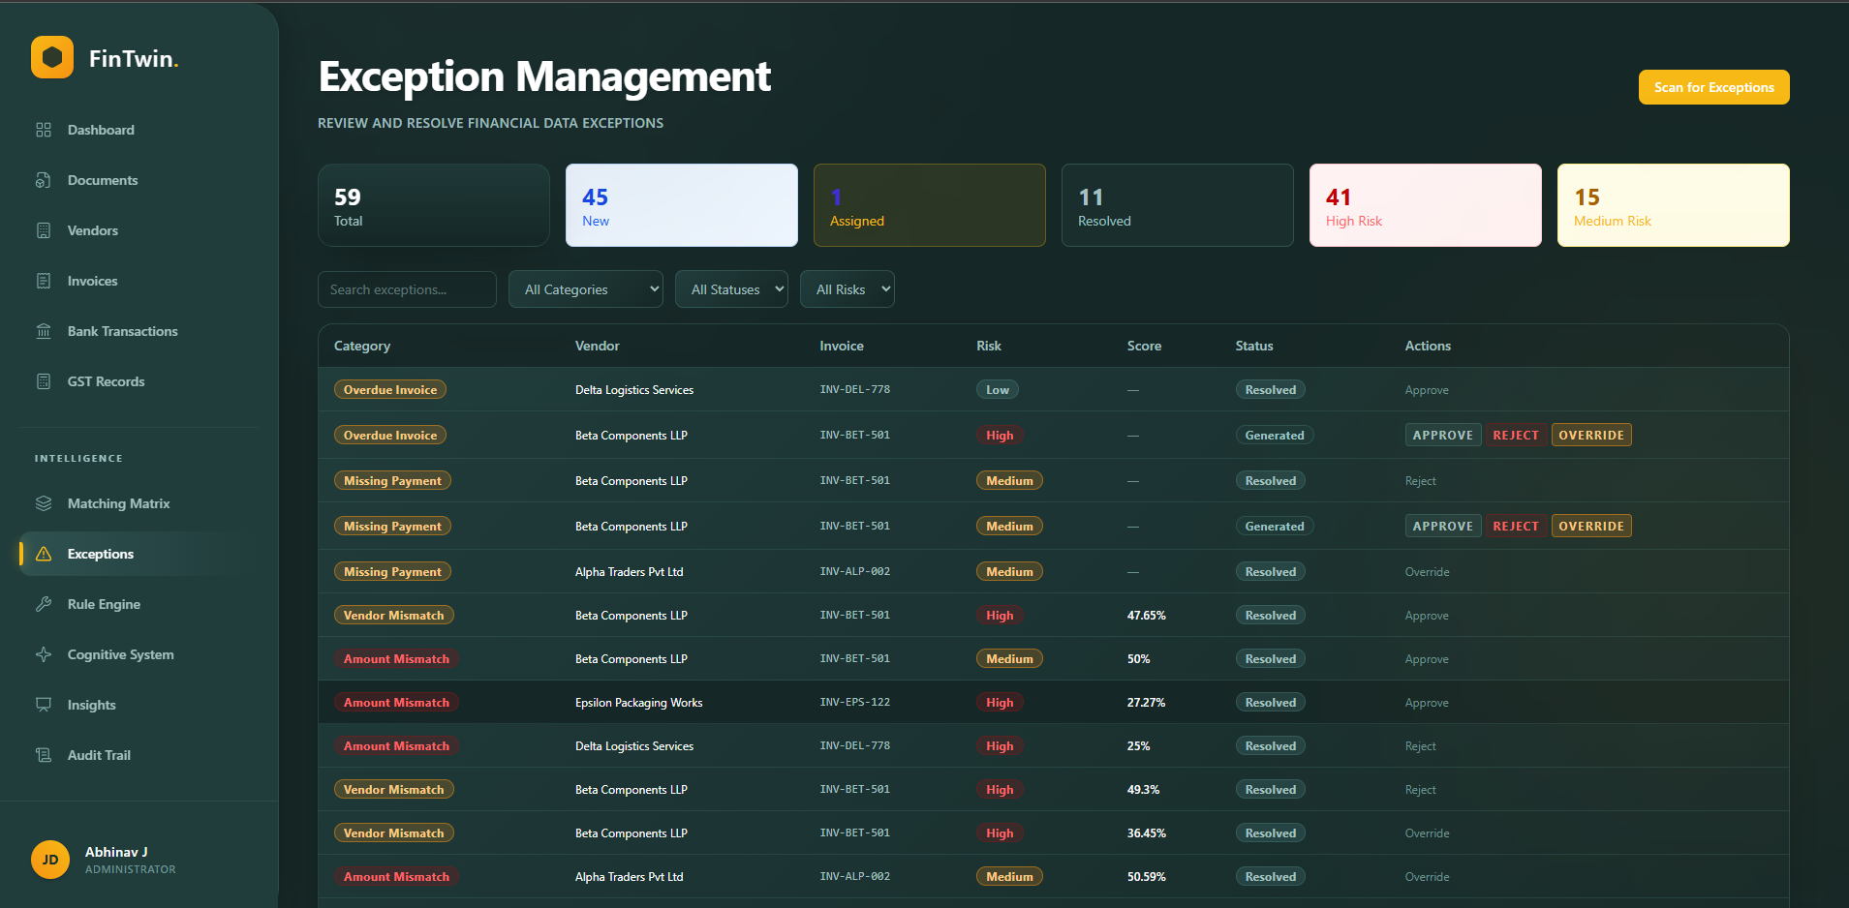
Task: Open the All Risks dropdown
Action: tap(847, 288)
